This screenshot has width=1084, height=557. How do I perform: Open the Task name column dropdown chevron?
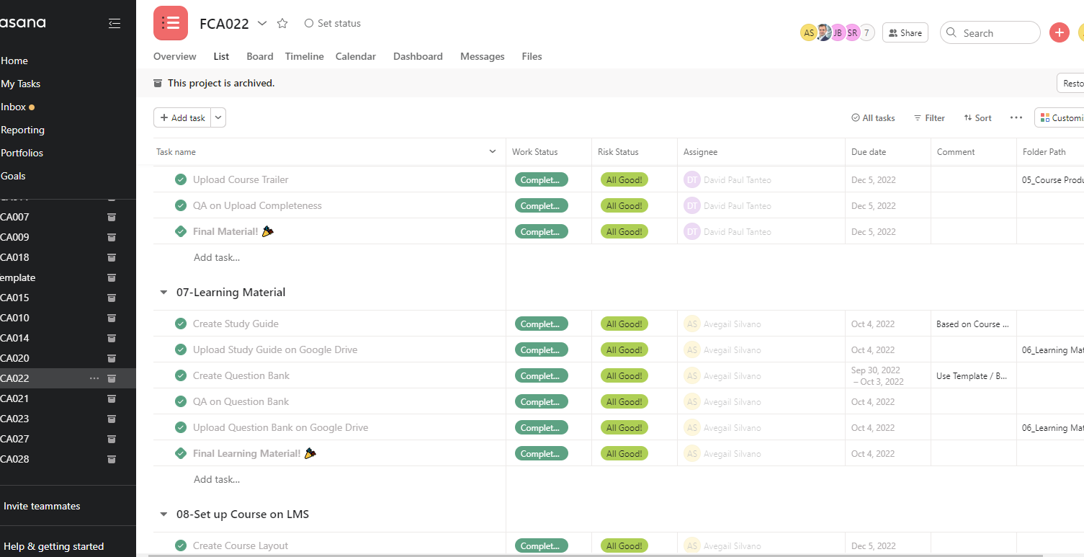[x=493, y=151]
